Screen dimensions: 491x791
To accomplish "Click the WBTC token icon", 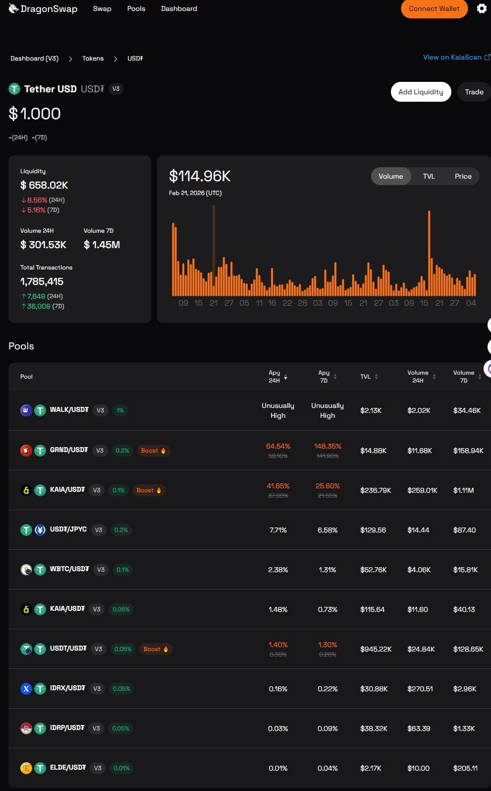I will point(26,570).
